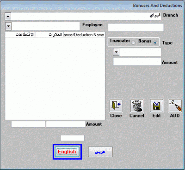Screen dimensions: 185x170
Task: Click the الاقتطاعات column header
Action: (20, 35)
